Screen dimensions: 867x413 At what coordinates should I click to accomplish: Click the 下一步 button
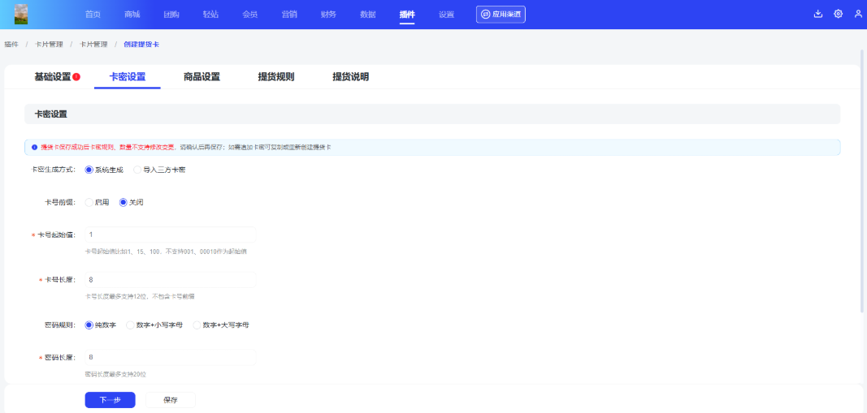click(110, 400)
